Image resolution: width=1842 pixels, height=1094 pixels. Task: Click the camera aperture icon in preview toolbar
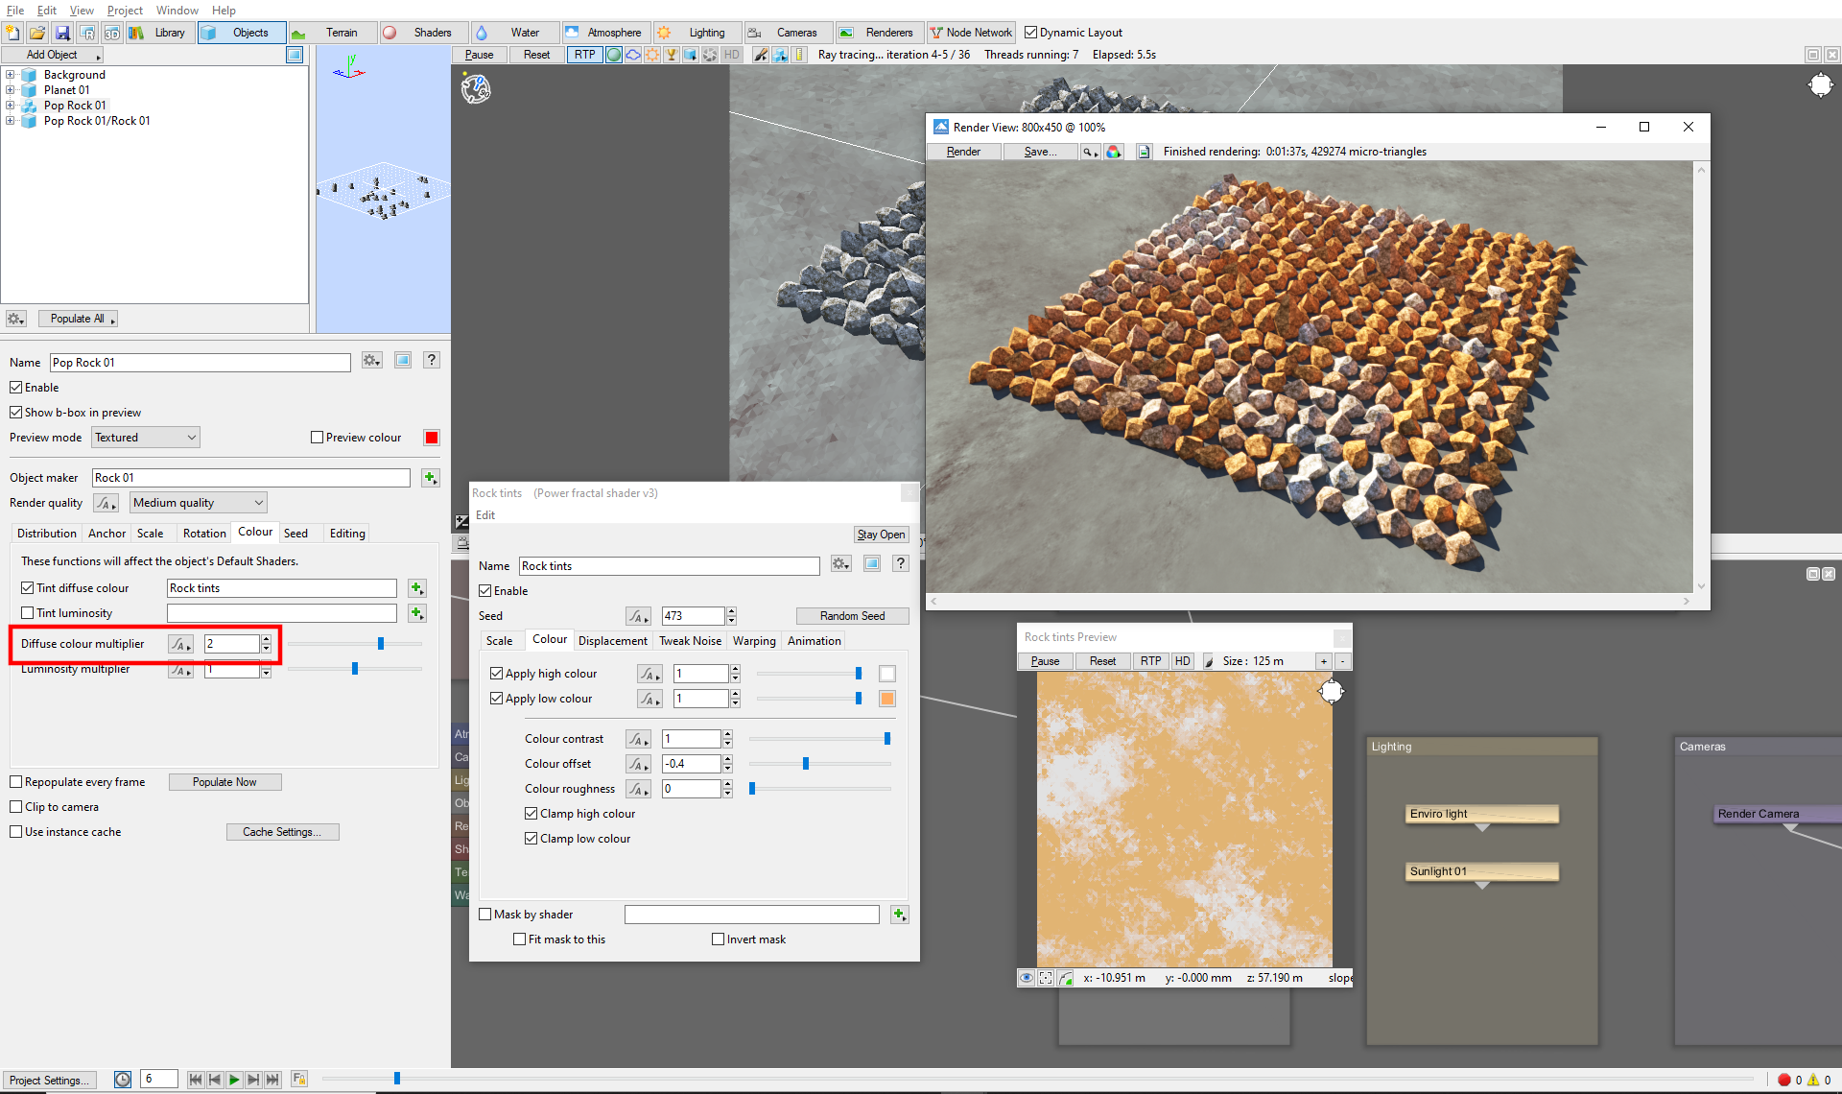tap(710, 55)
